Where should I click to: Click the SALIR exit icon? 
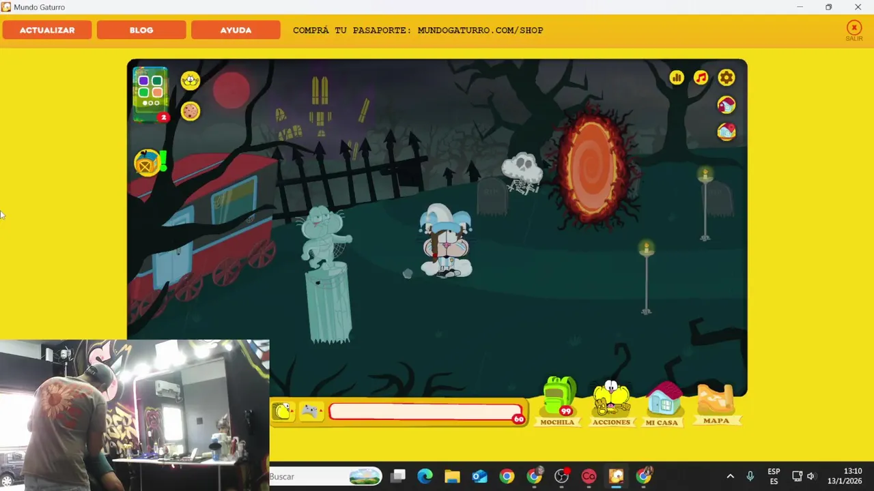854,31
